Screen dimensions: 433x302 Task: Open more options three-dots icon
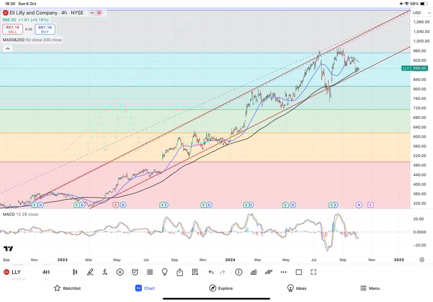[284, 272]
